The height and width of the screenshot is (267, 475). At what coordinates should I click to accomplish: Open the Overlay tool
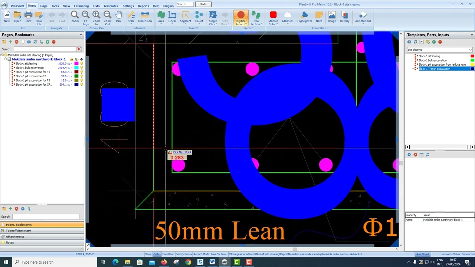click(345, 17)
